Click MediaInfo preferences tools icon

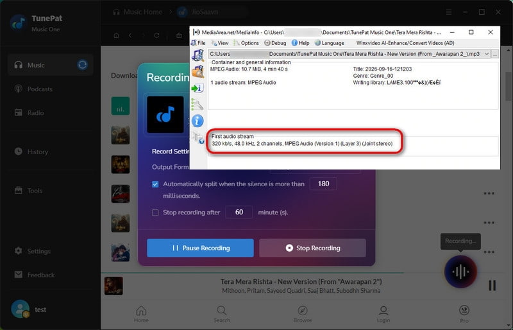pyautogui.click(x=198, y=105)
